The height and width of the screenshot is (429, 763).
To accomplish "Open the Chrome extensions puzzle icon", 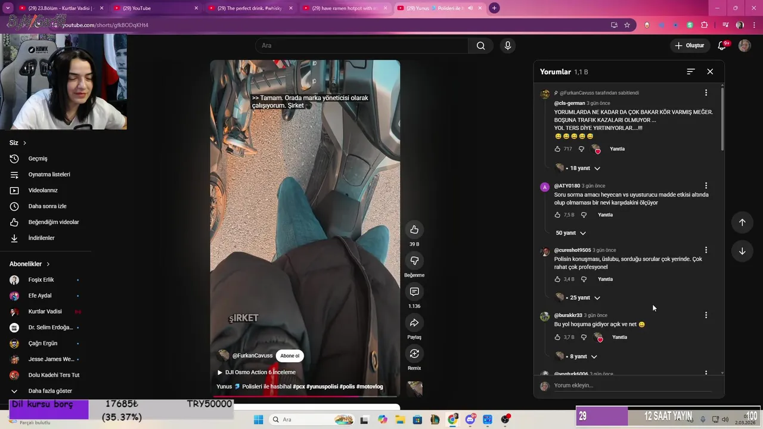I will click(x=704, y=25).
